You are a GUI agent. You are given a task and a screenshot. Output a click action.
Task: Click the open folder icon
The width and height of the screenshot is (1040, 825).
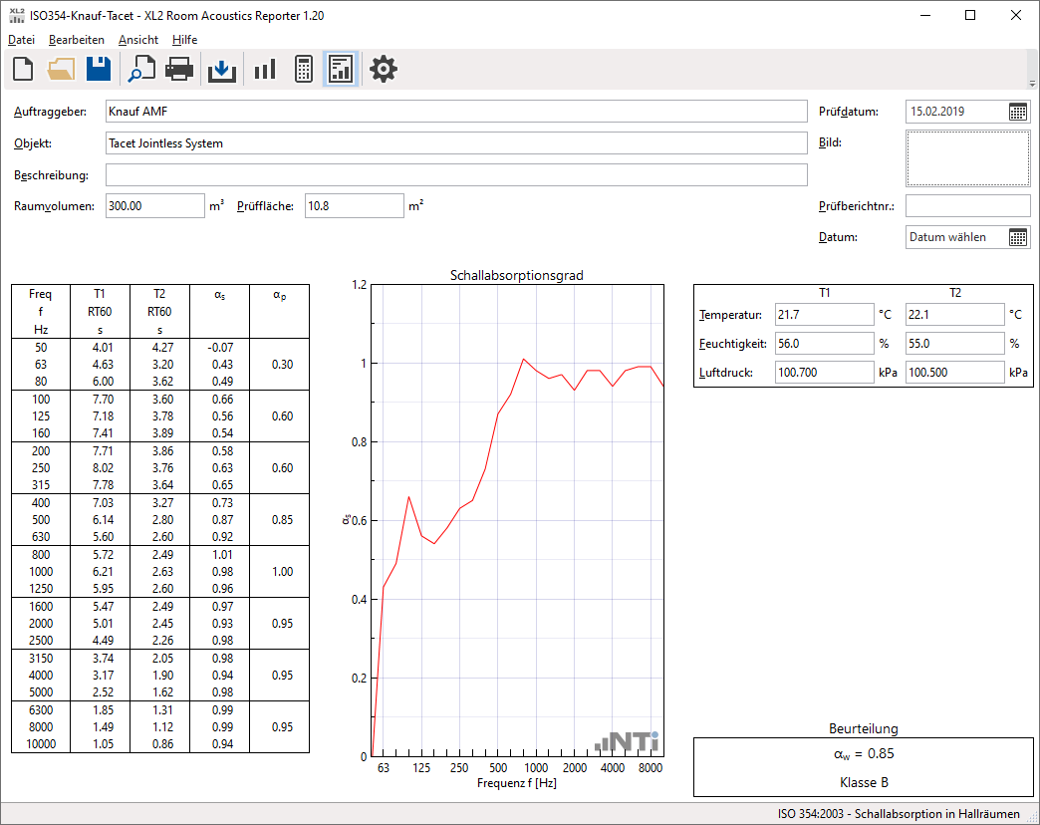[x=61, y=69]
